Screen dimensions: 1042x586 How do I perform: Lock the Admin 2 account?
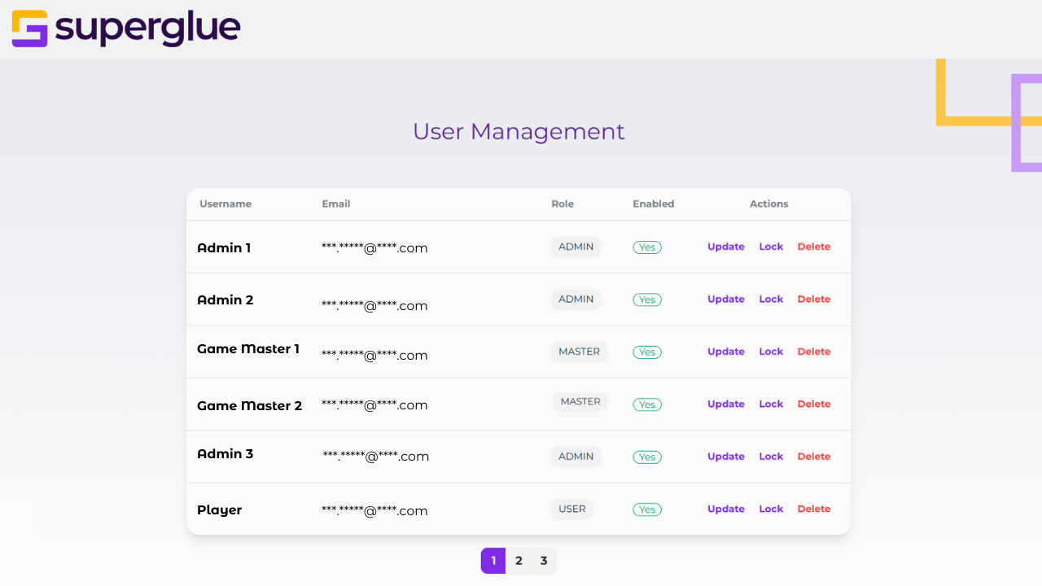tap(771, 299)
